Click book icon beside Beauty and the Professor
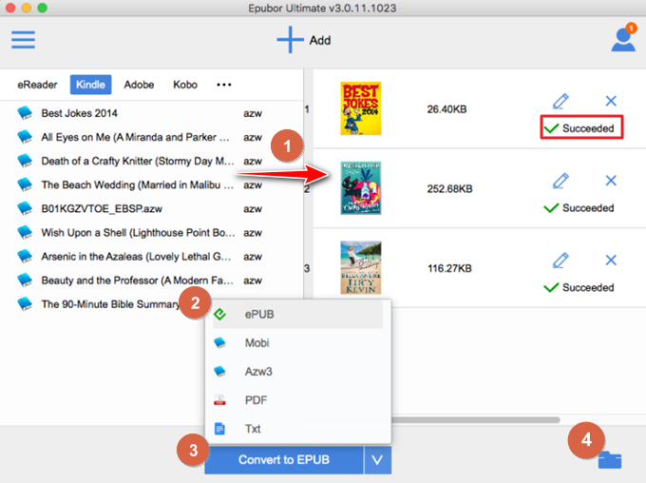The height and width of the screenshot is (483, 646). tap(25, 280)
